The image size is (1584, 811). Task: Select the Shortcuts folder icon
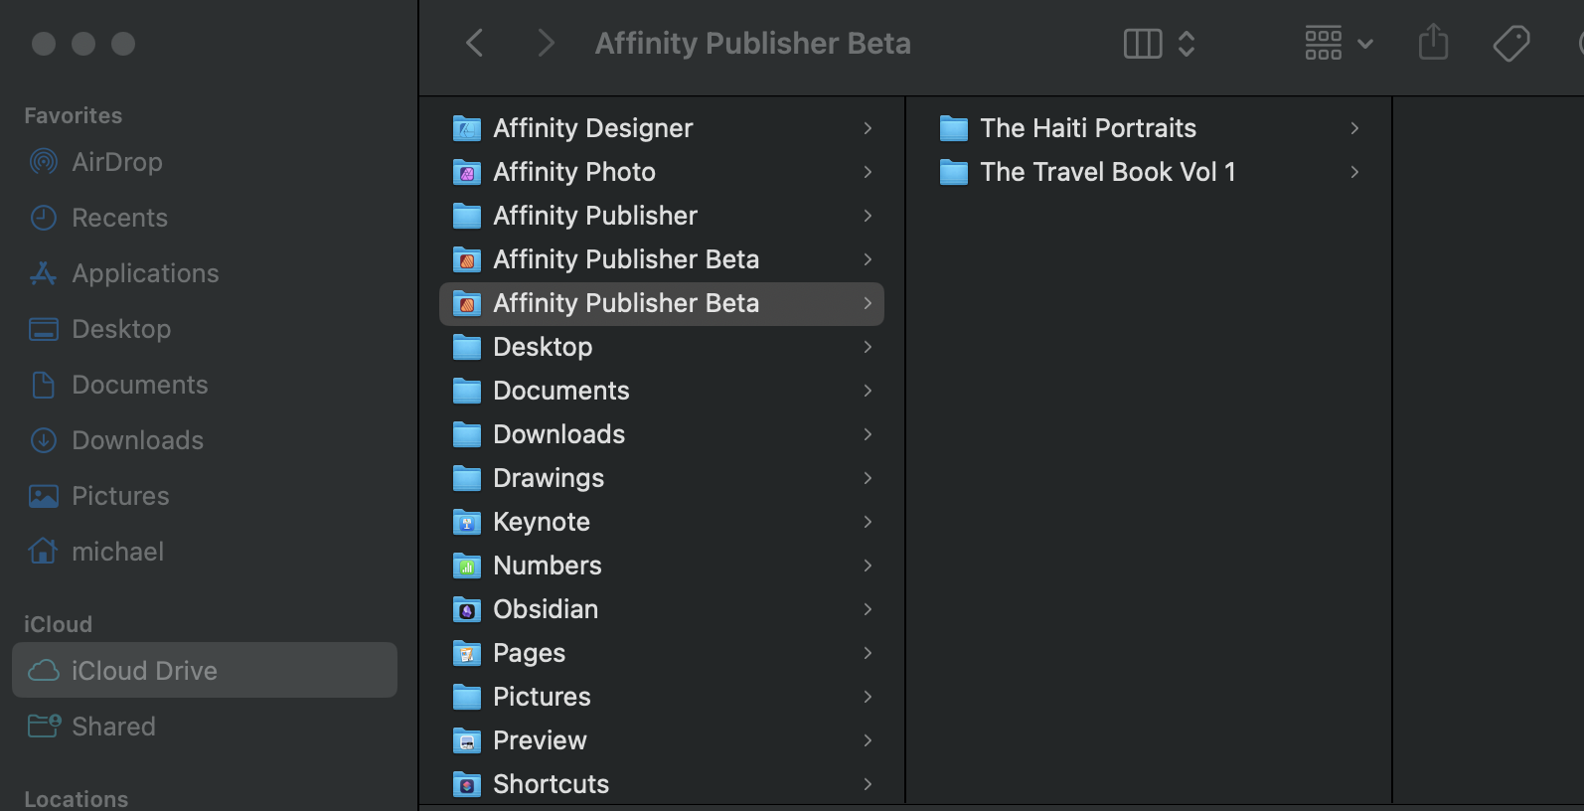[x=467, y=784]
